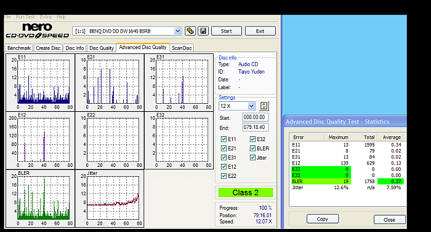Click the Maximum column header

coord(339,137)
